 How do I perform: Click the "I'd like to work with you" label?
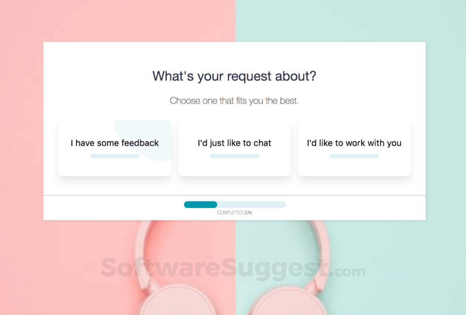tap(354, 143)
